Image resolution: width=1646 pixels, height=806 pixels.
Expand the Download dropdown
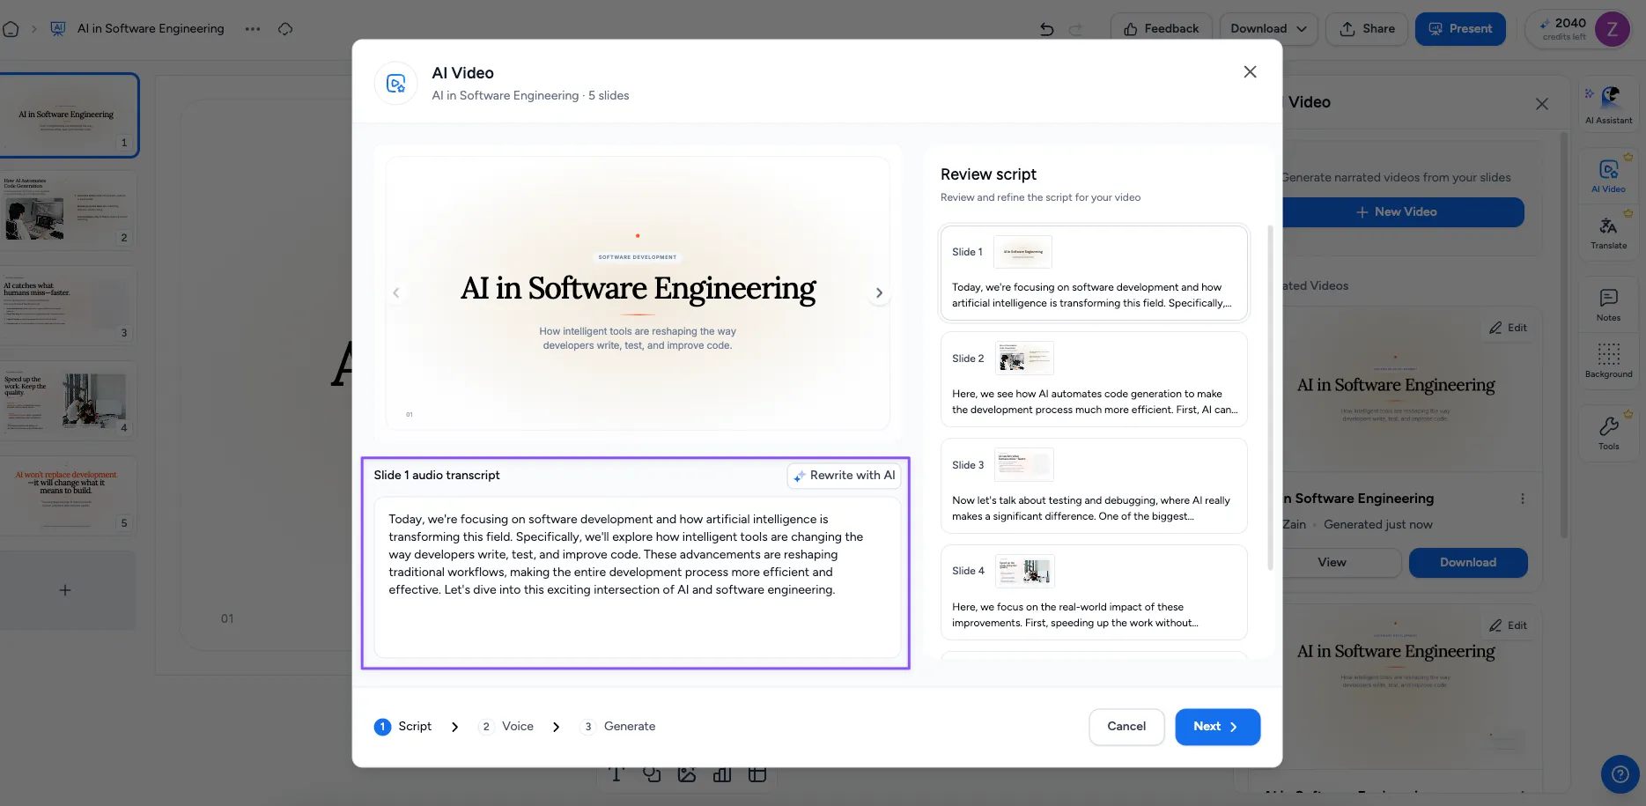(1268, 29)
